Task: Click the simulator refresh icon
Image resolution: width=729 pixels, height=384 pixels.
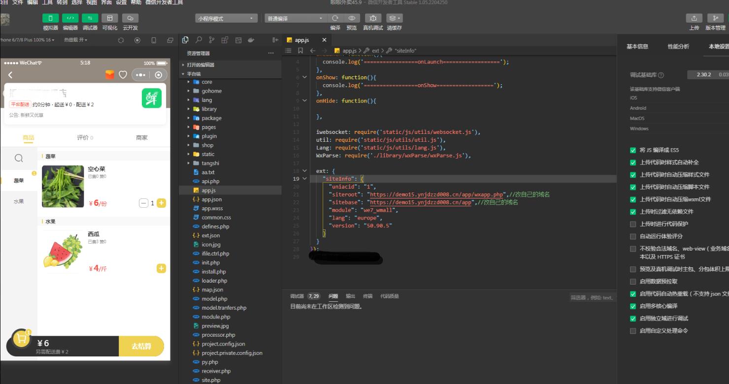Action: click(121, 40)
